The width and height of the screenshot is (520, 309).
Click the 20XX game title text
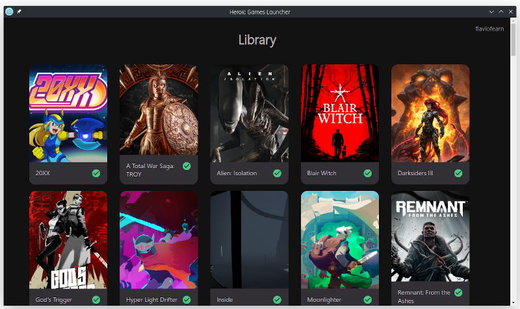point(43,173)
